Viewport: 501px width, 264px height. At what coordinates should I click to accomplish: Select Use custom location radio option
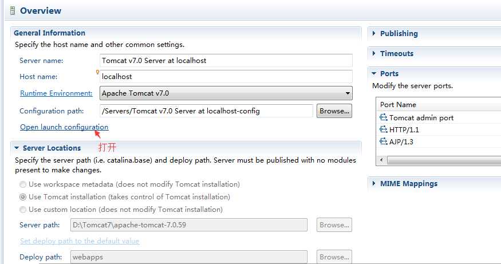(23, 210)
